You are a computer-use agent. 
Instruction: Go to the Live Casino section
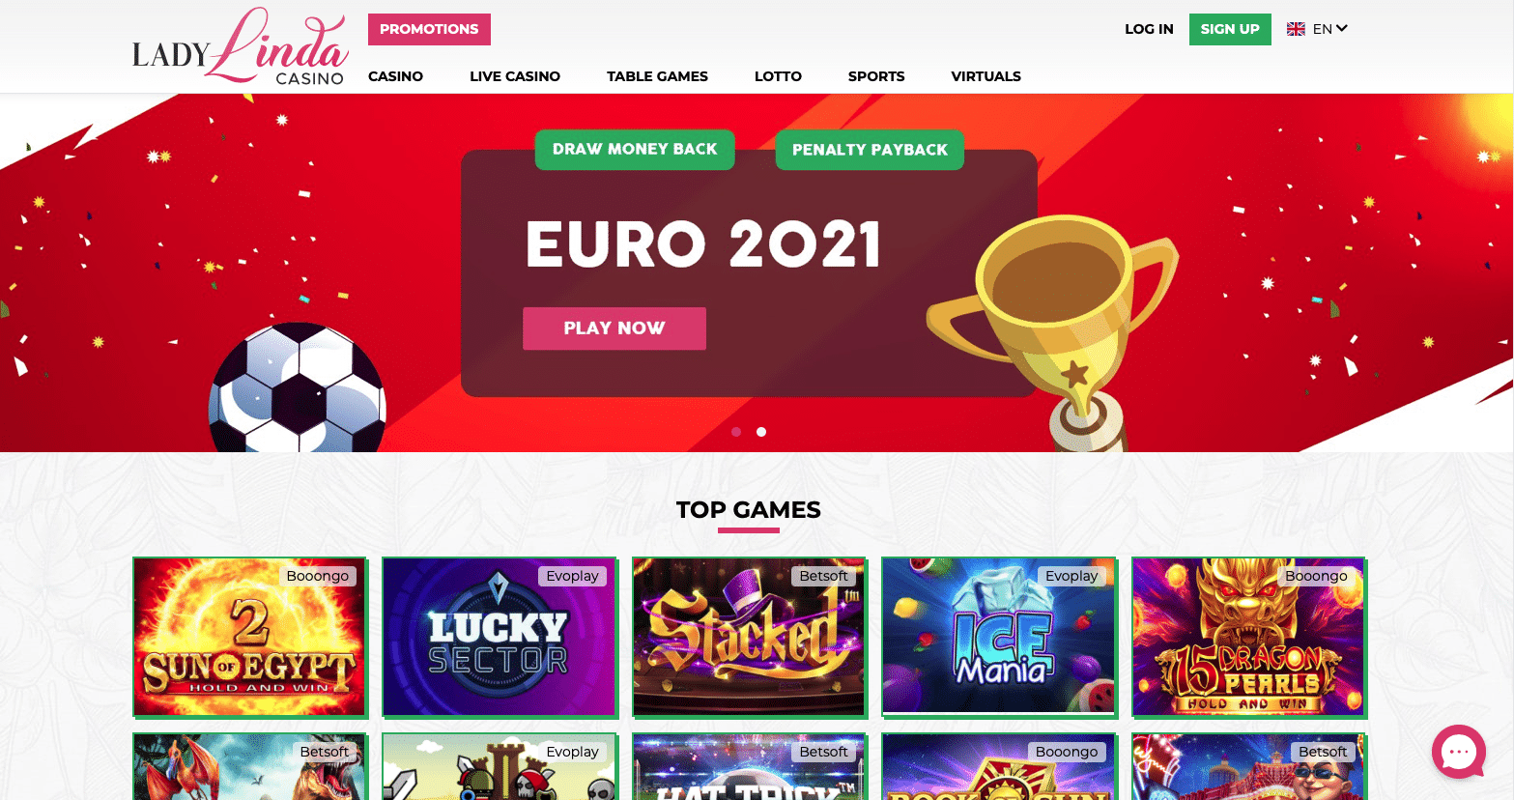[x=515, y=76]
